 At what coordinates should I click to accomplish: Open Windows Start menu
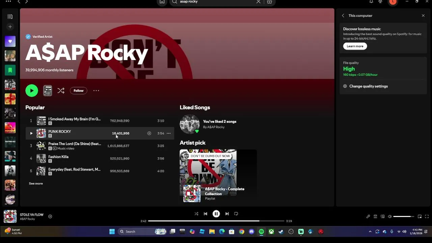click(x=112, y=232)
